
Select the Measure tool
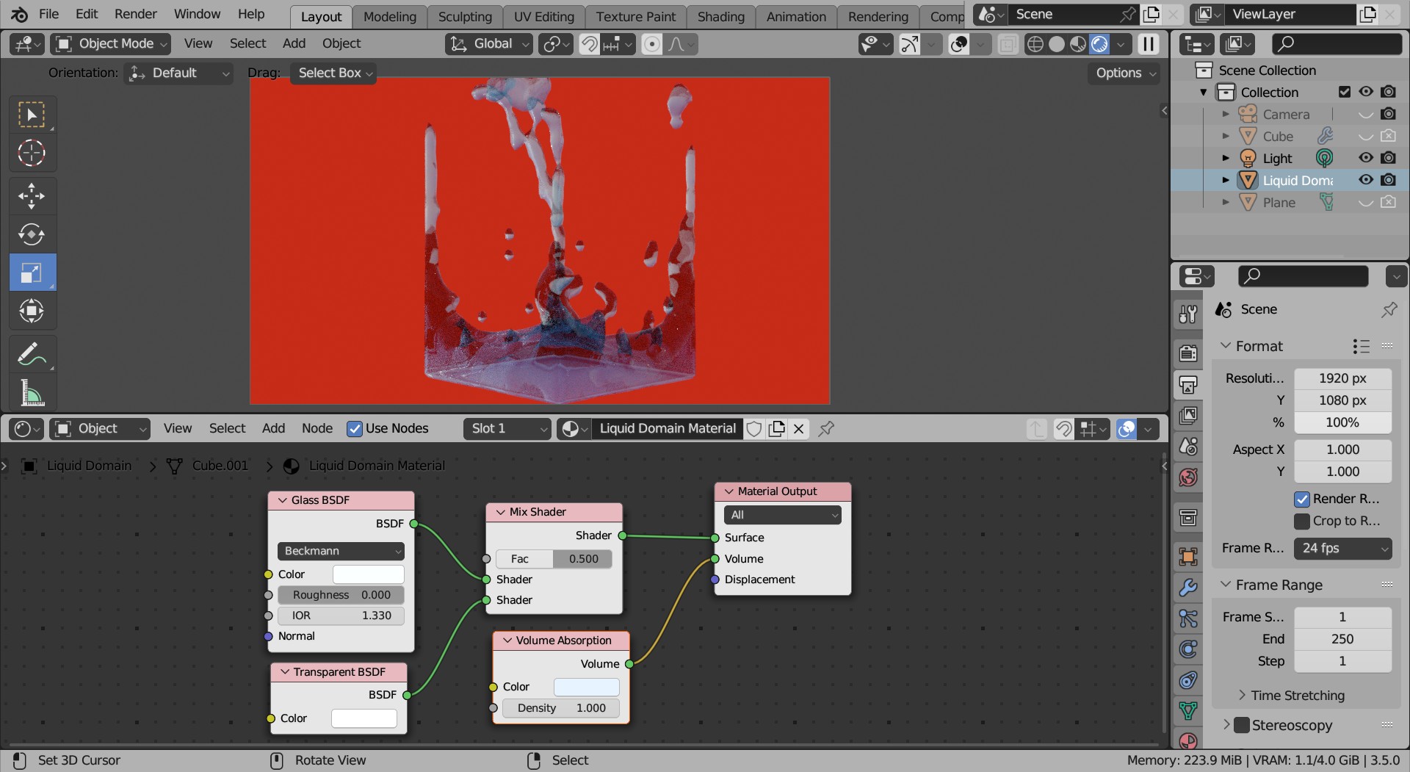32,392
